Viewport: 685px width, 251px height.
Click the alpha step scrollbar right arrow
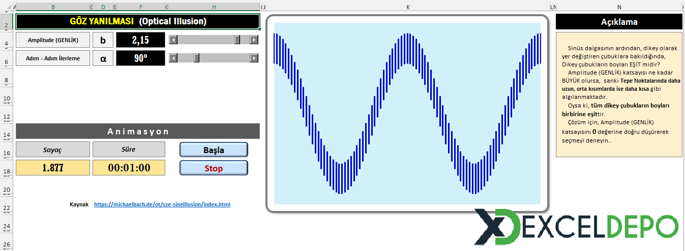(x=254, y=58)
